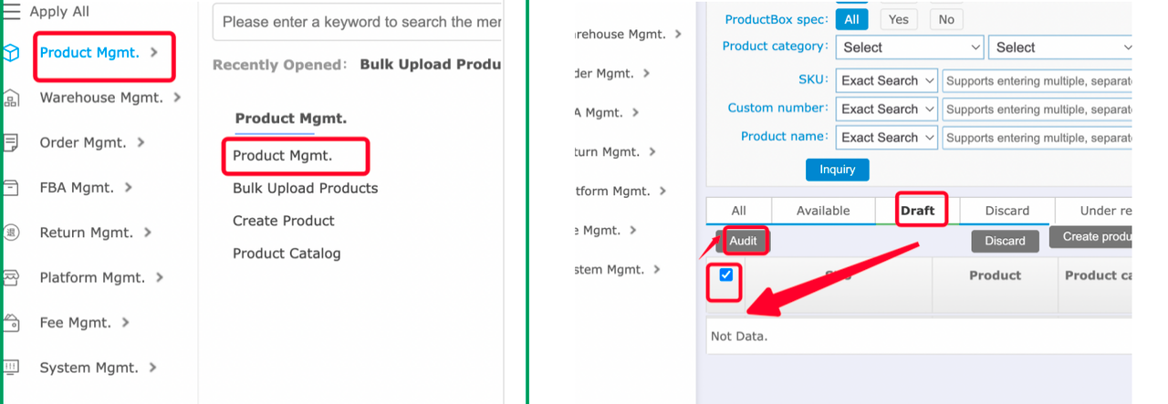Select Yes for ProductBox spec

(x=899, y=19)
